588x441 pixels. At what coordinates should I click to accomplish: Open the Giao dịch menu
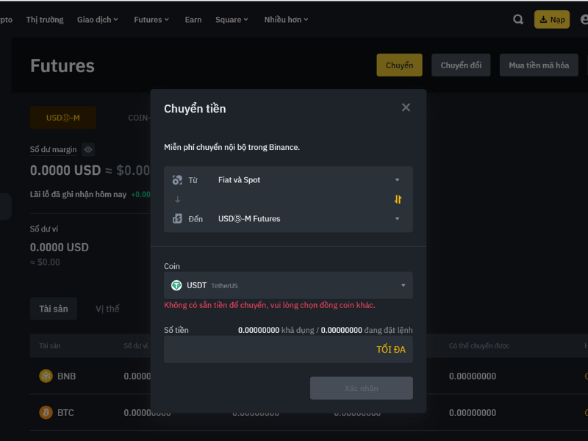[x=98, y=20]
